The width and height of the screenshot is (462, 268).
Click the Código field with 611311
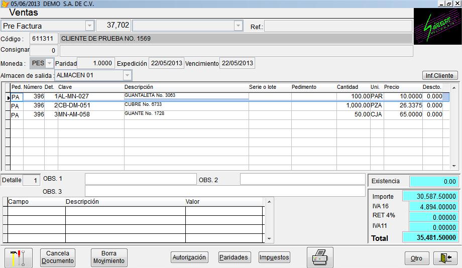[x=43, y=39]
